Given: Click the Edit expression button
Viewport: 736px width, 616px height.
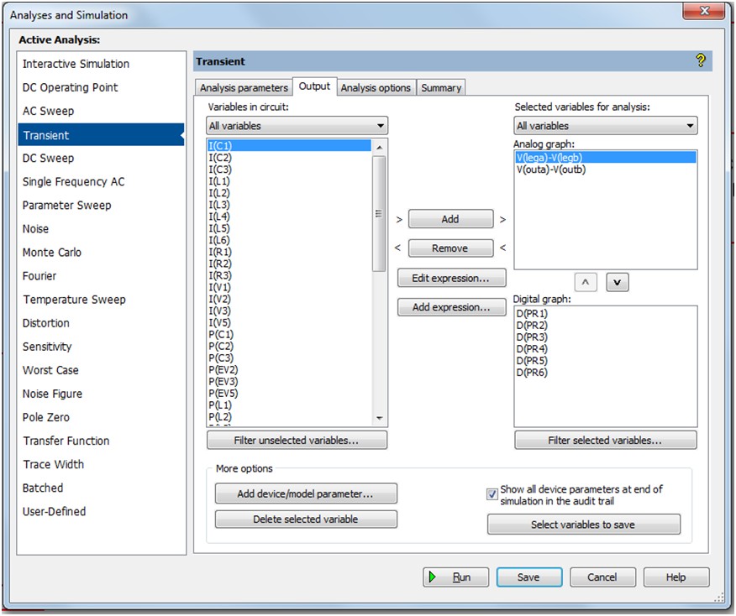Looking at the screenshot, I should pos(450,278).
